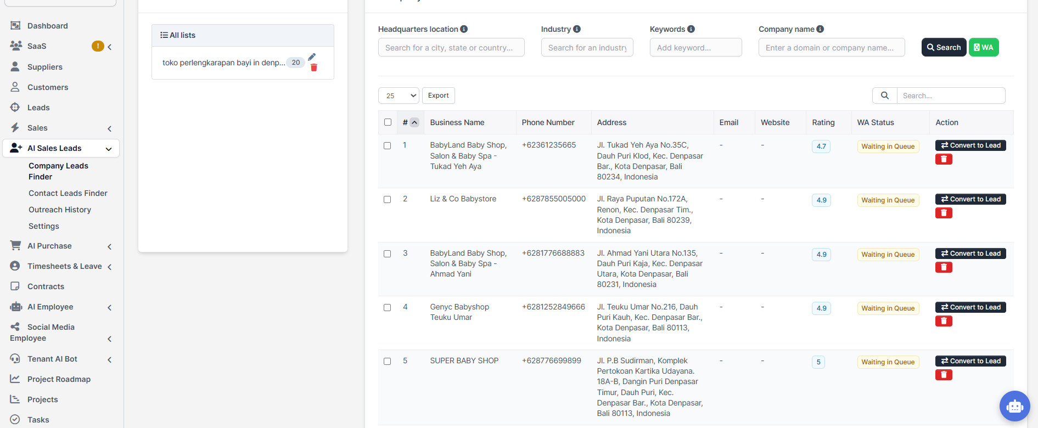This screenshot has width=1038, height=428.
Task: Toggle the select-all header checkbox
Action: coord(388,122)
